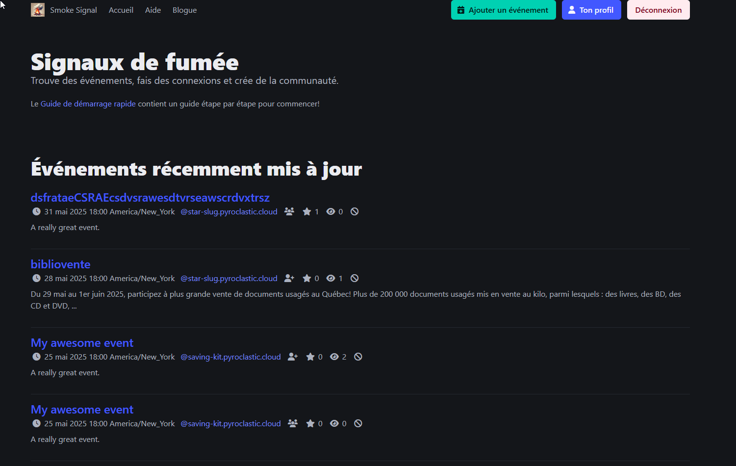Viewport: 736px width, 466px height.
Task: Open @star-slug.pyroclastic.cloud link in dsfratae row
Action: [229, 211]
